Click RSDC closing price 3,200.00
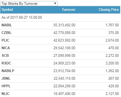The width and height of the screenshot is (121, 97). pyautogui.click(x=112, y=63)
